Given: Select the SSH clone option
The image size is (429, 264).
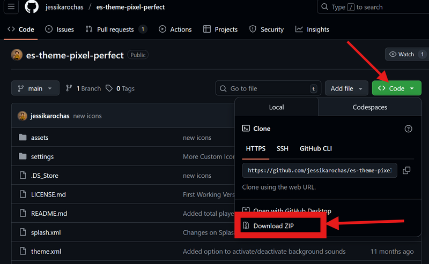Looking at the screenshot, I should [x=282, y=148].
